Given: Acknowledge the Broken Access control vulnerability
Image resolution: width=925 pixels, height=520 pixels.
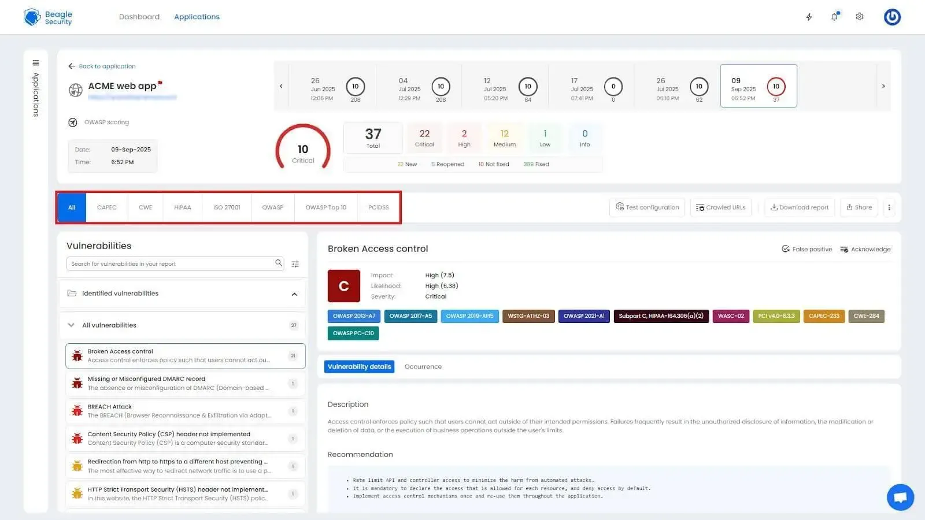Looking at the screenshot, I should point(865,249).
